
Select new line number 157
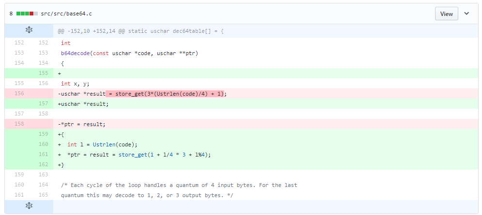43,104
